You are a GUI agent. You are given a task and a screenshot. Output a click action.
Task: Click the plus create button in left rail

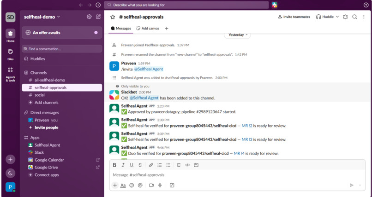pyautogui.click(x=11, y=159)
